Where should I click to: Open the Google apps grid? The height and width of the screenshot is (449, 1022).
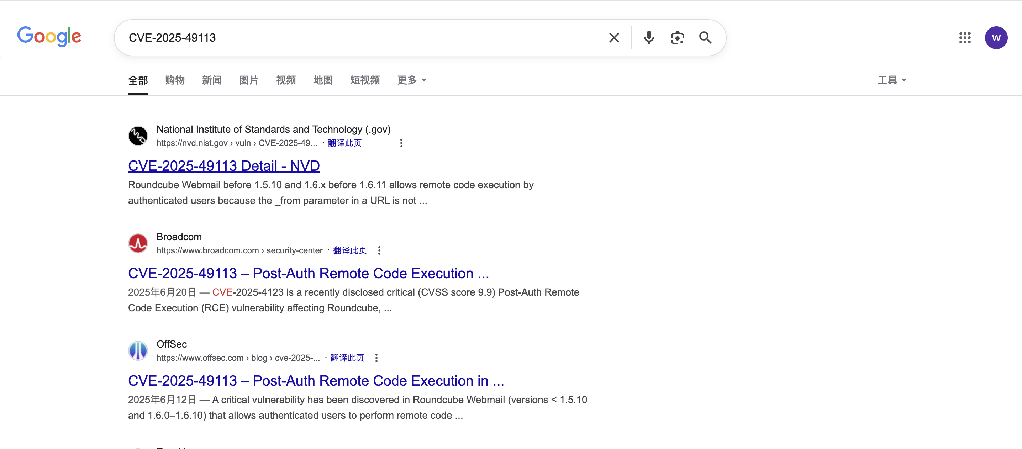coord(964,38)
